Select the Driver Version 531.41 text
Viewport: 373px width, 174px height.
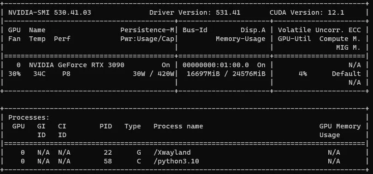[x=195, y=12]
